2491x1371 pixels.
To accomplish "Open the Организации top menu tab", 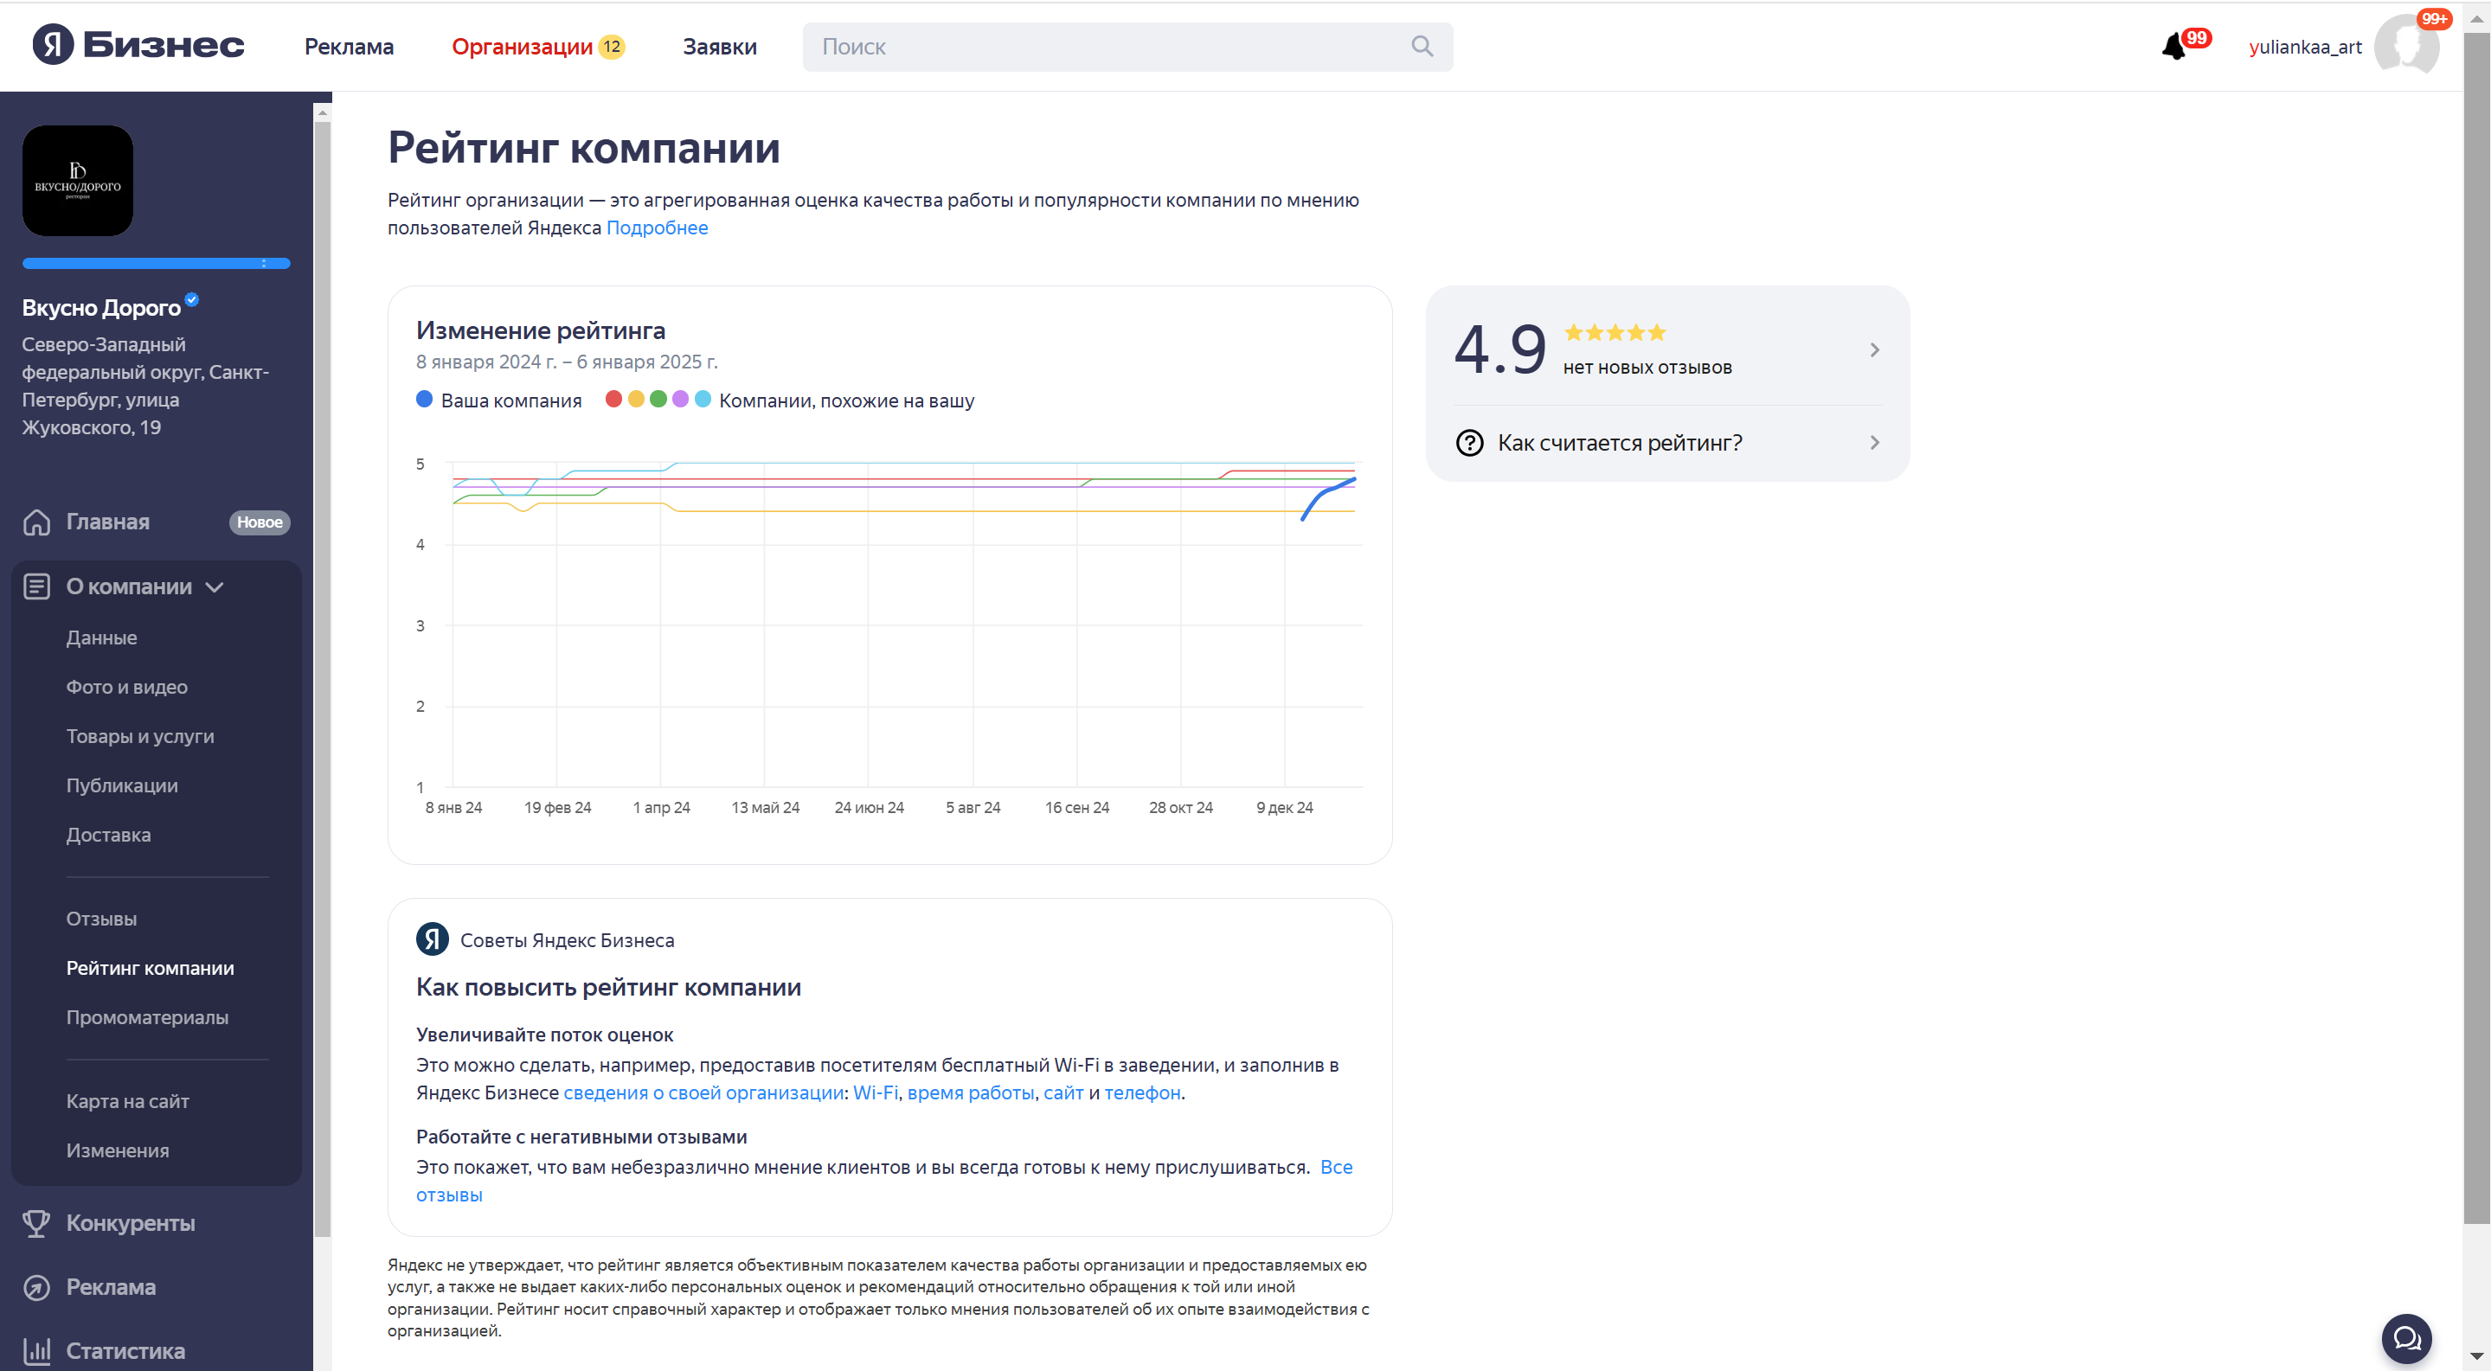I will click(523, 47).
